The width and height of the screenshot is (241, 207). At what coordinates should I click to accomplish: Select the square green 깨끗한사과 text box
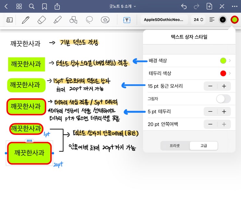tap(27, 64)
